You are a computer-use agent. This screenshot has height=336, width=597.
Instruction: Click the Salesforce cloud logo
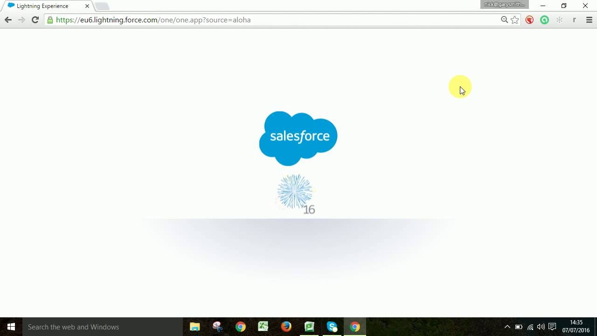pyautogui.click(x=298, y=138)
